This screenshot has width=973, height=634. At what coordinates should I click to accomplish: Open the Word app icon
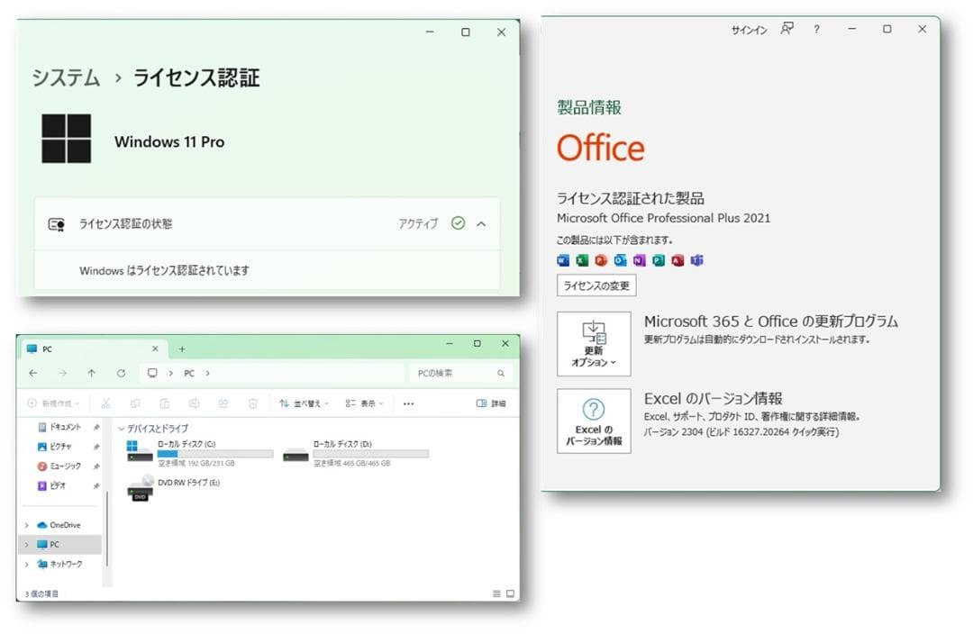point(564,259)
